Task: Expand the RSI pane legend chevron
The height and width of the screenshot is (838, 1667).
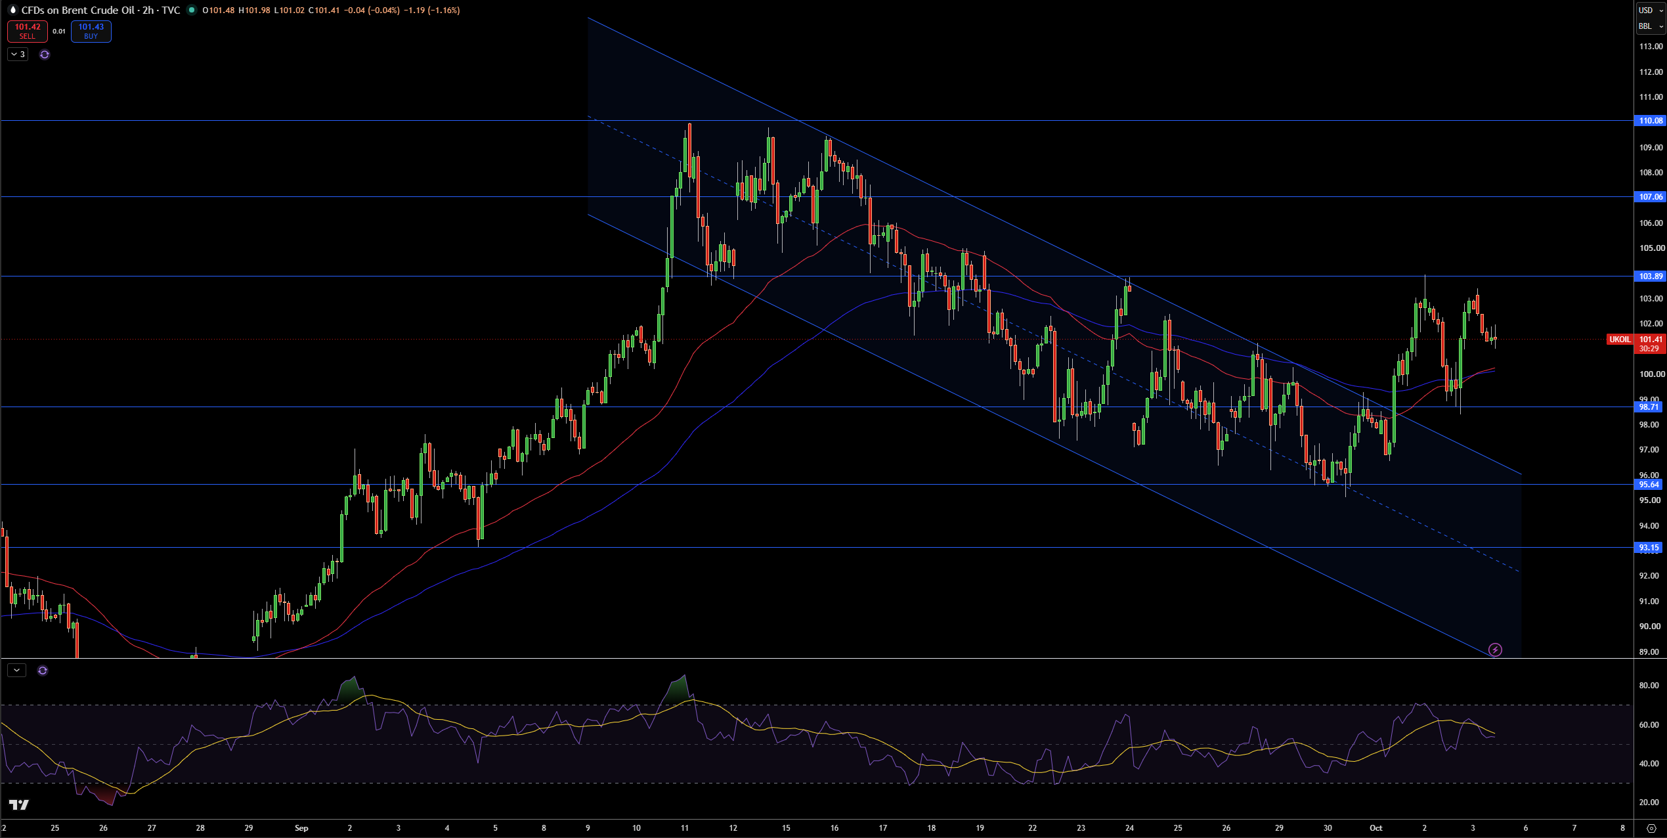Action: tap(16, 671)
